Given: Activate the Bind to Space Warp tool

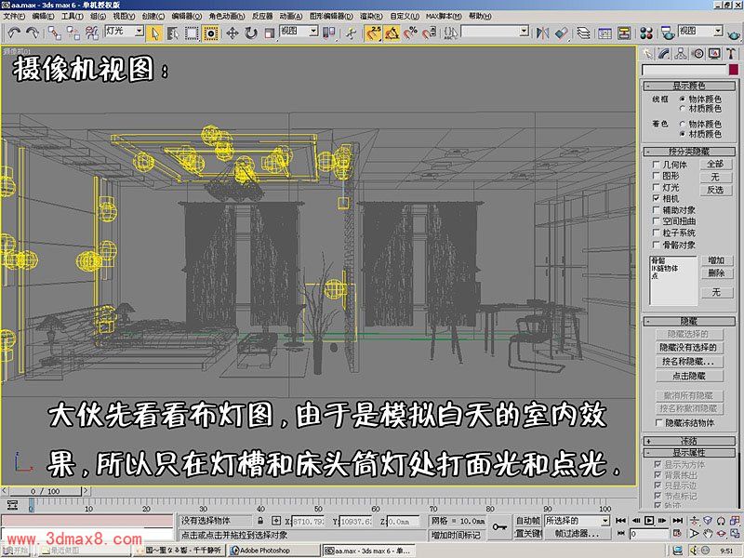Looking at the screenshot, I should pyautogui.click(x=91, y=33).
